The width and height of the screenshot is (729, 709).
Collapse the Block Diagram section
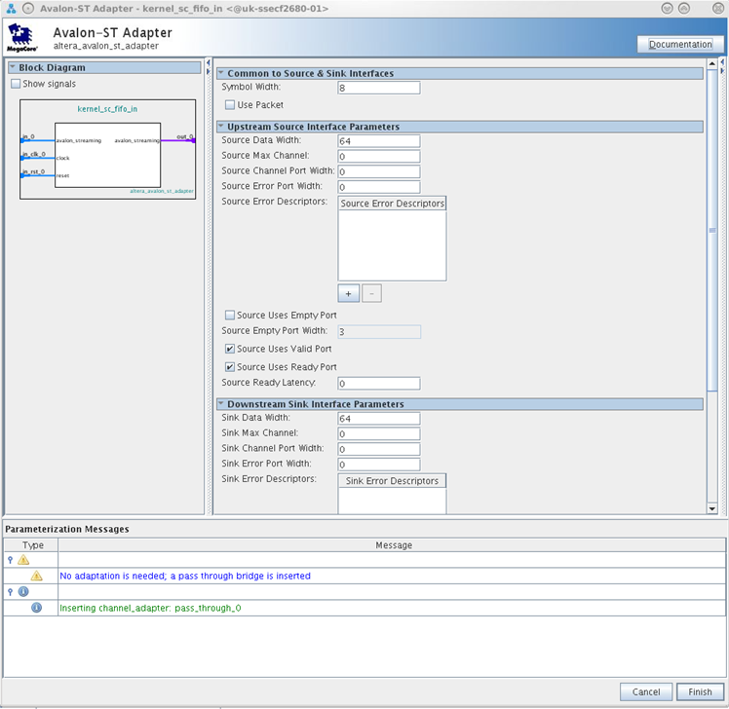click(13, 67)
